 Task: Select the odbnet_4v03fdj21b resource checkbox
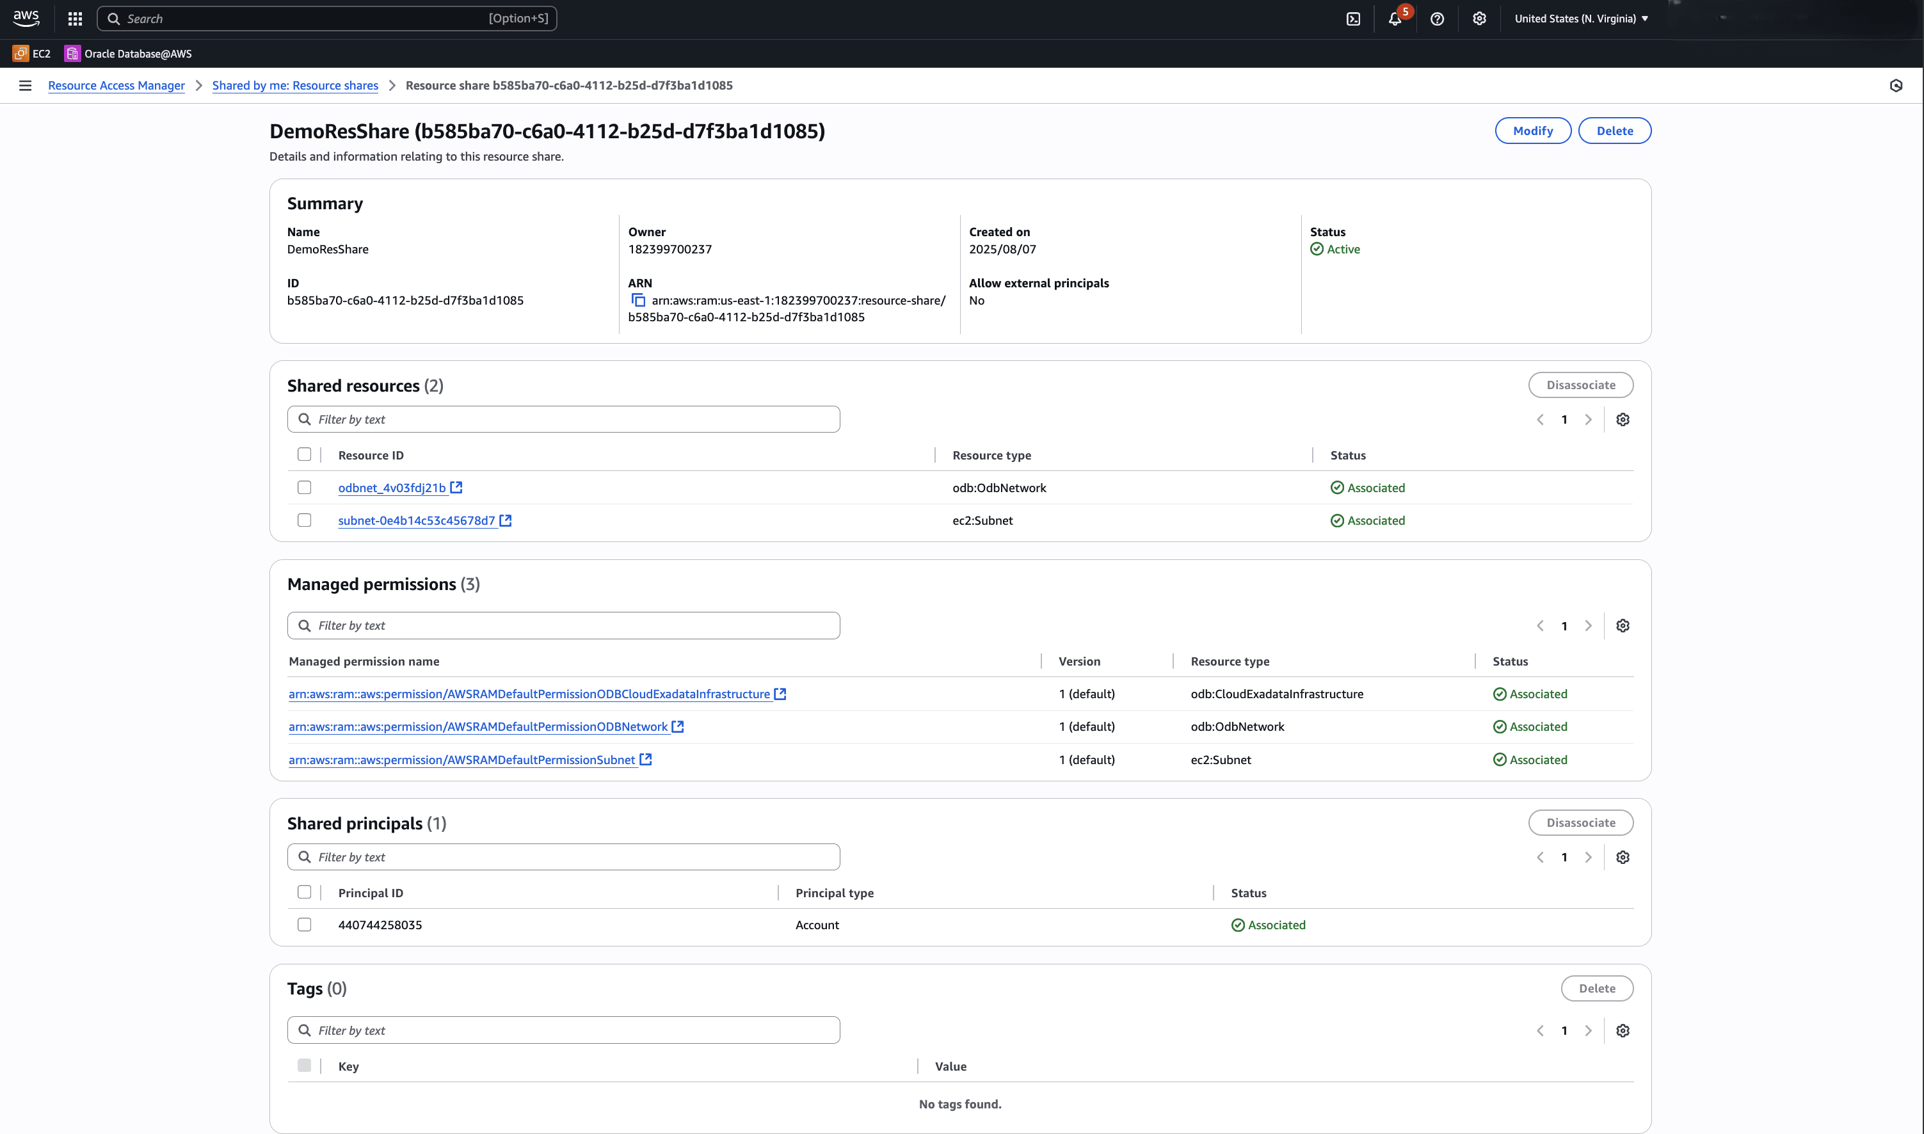tap(304, 488)
